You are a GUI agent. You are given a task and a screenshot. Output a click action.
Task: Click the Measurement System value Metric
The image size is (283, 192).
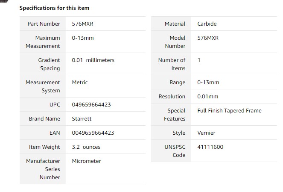coord(79,83)
